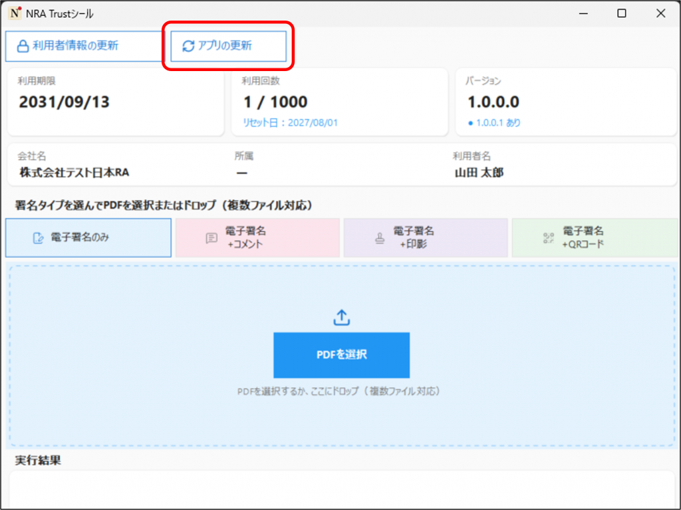Click the comment icon on 電子署名+コメント
This screenshot has height=510, width=681.
coord(211,238)
